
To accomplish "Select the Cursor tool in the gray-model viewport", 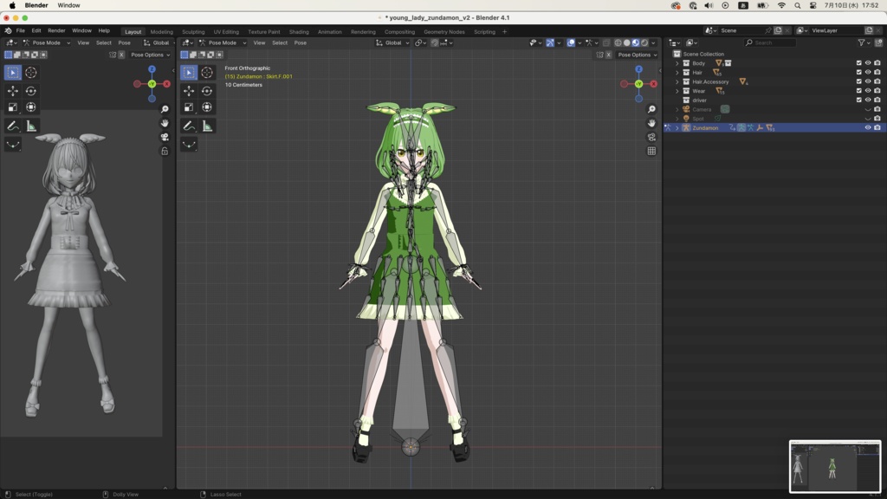I will coord(31,73).
